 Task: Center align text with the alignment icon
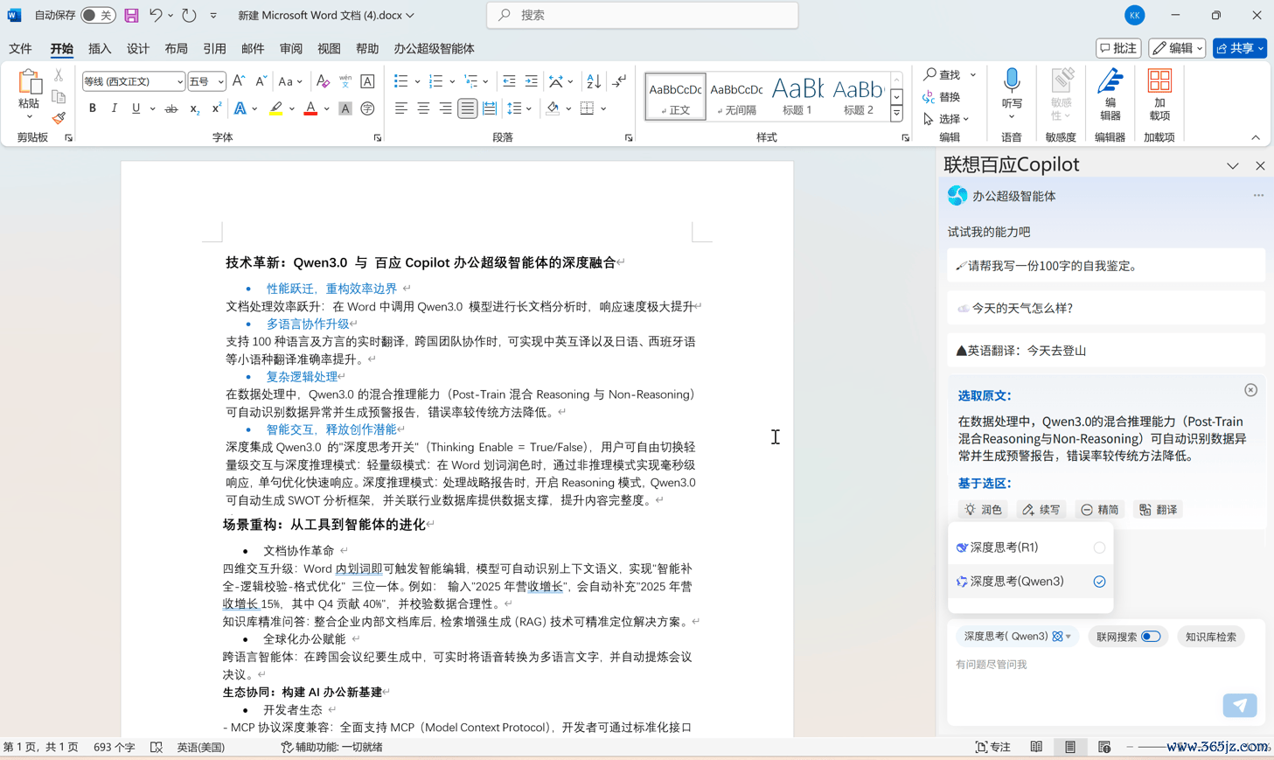(423, 108)
